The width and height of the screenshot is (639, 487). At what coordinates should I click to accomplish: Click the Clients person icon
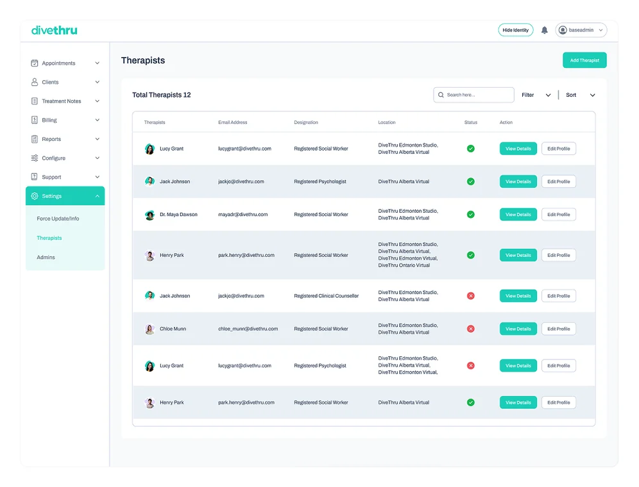pyautogui.click(x=35, y=82)
